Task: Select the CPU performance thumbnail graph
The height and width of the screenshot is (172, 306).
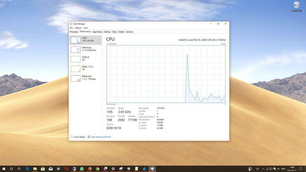Action: point(76,40)
